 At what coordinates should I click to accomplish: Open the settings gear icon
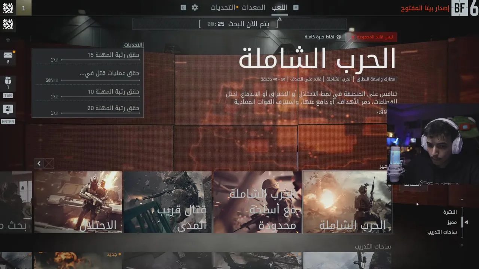tap(195, 7)
